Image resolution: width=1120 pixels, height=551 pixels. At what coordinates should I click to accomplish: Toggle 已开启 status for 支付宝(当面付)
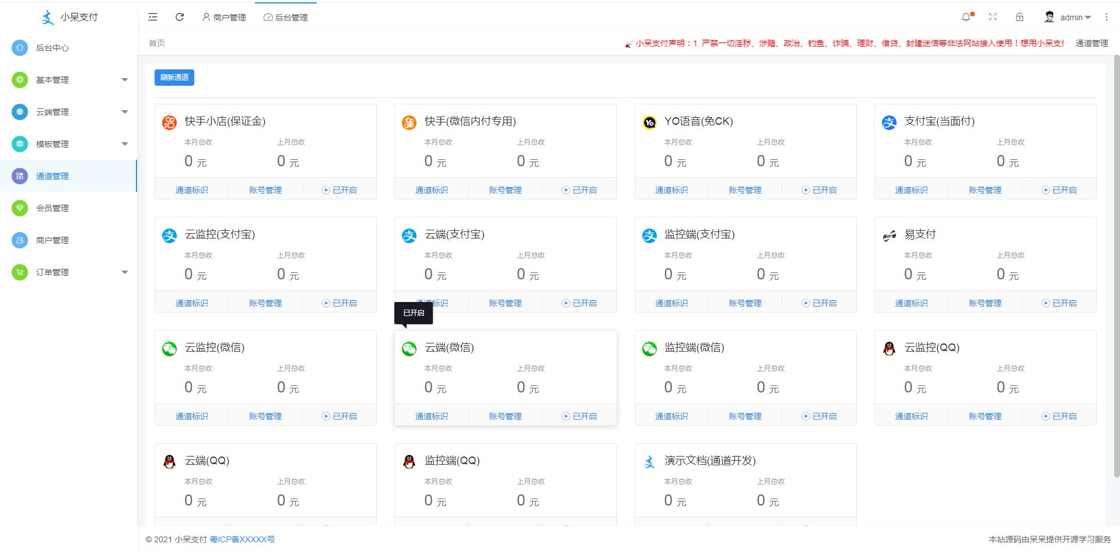1059,190
